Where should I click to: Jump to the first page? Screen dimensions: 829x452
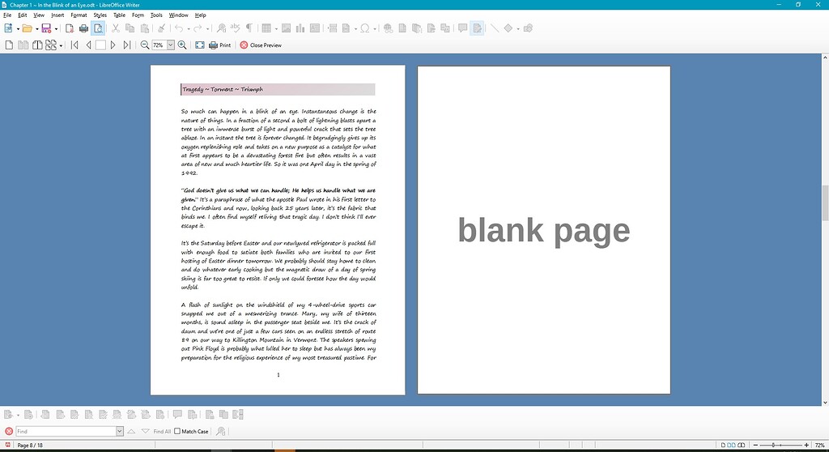tap(75, 45)
